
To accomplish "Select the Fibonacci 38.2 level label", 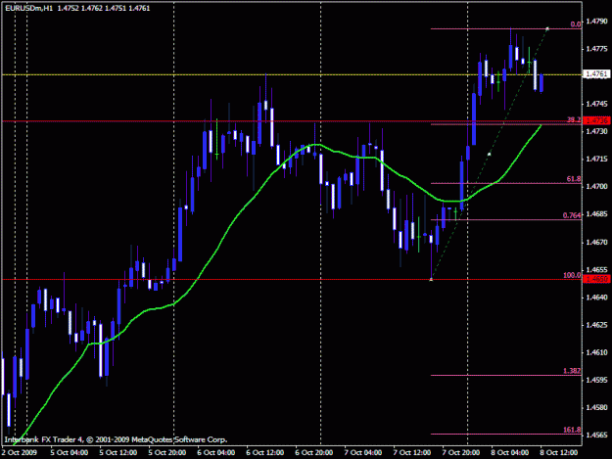I will pos(574,119).
